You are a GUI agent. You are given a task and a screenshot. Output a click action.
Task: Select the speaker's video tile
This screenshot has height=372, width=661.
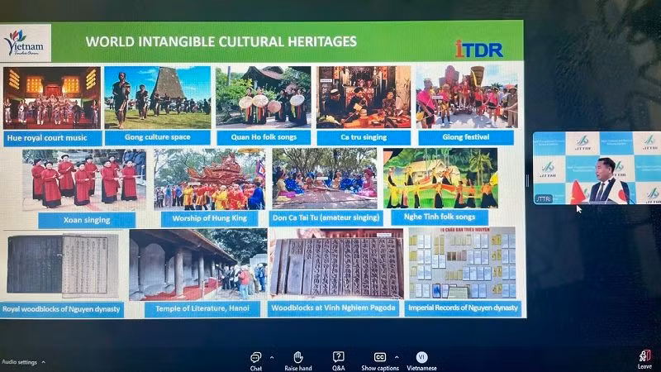(595, 167)
